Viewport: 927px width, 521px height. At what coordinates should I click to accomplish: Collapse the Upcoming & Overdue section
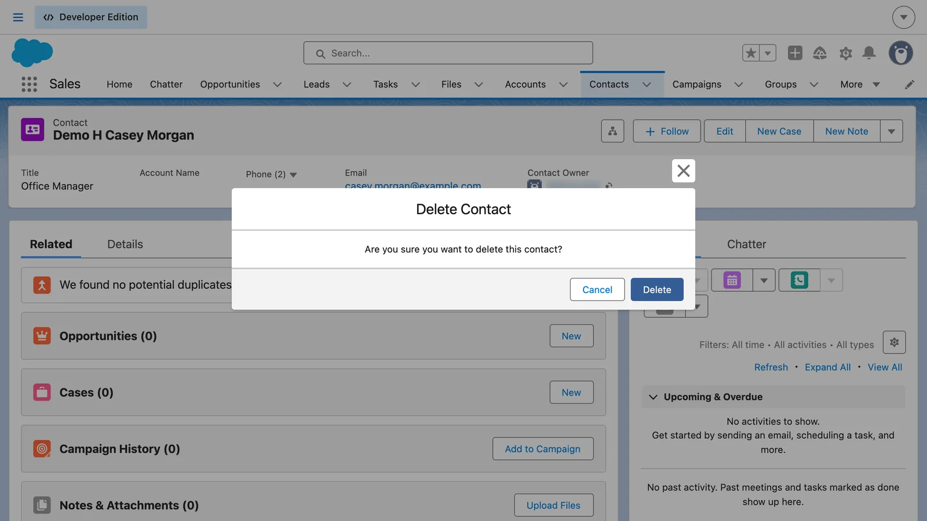click(x=654, y=397)
